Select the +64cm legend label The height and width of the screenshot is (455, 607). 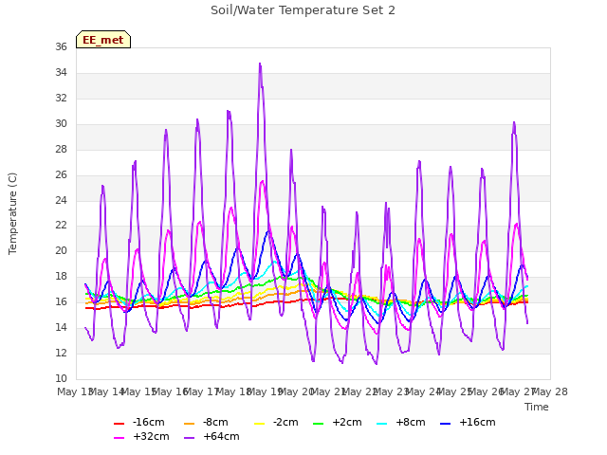[x=221, y=436]
